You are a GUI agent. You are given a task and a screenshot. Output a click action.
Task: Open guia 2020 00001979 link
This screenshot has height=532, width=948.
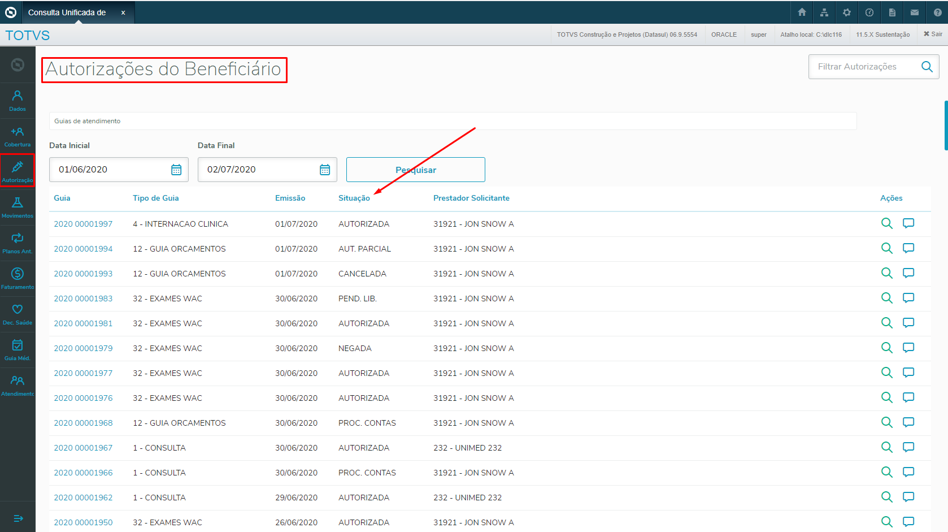83,348
